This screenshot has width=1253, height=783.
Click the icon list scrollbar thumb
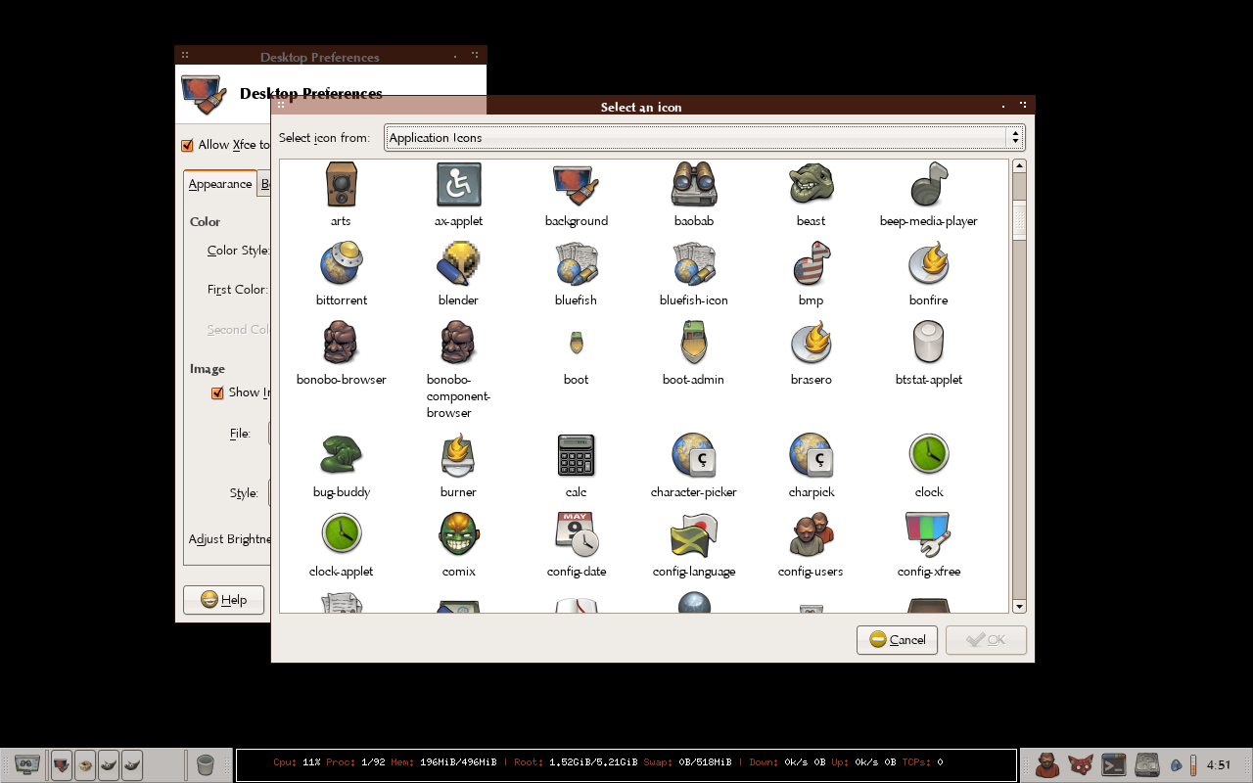[x=1019, y=220]
